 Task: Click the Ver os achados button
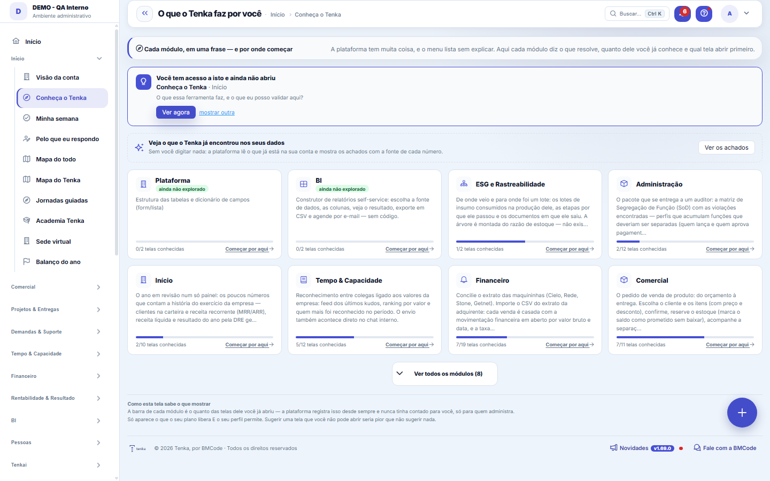[726, 148]
